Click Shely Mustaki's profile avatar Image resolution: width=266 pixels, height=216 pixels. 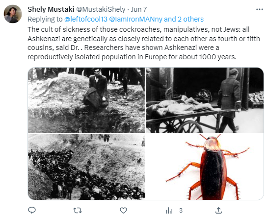(13, 14)
